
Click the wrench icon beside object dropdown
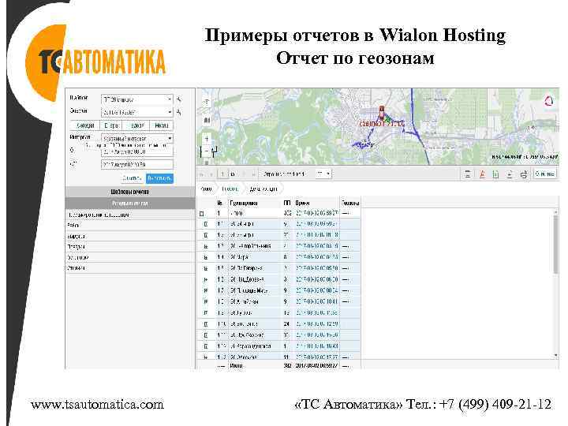[179, 112]
